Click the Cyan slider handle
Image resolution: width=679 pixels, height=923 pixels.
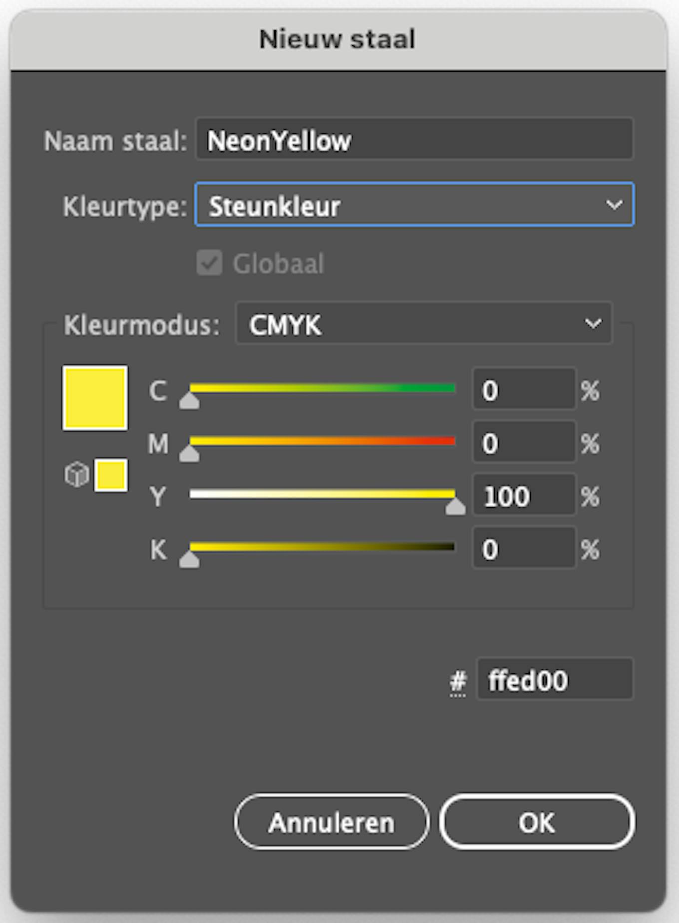point(189,401)
